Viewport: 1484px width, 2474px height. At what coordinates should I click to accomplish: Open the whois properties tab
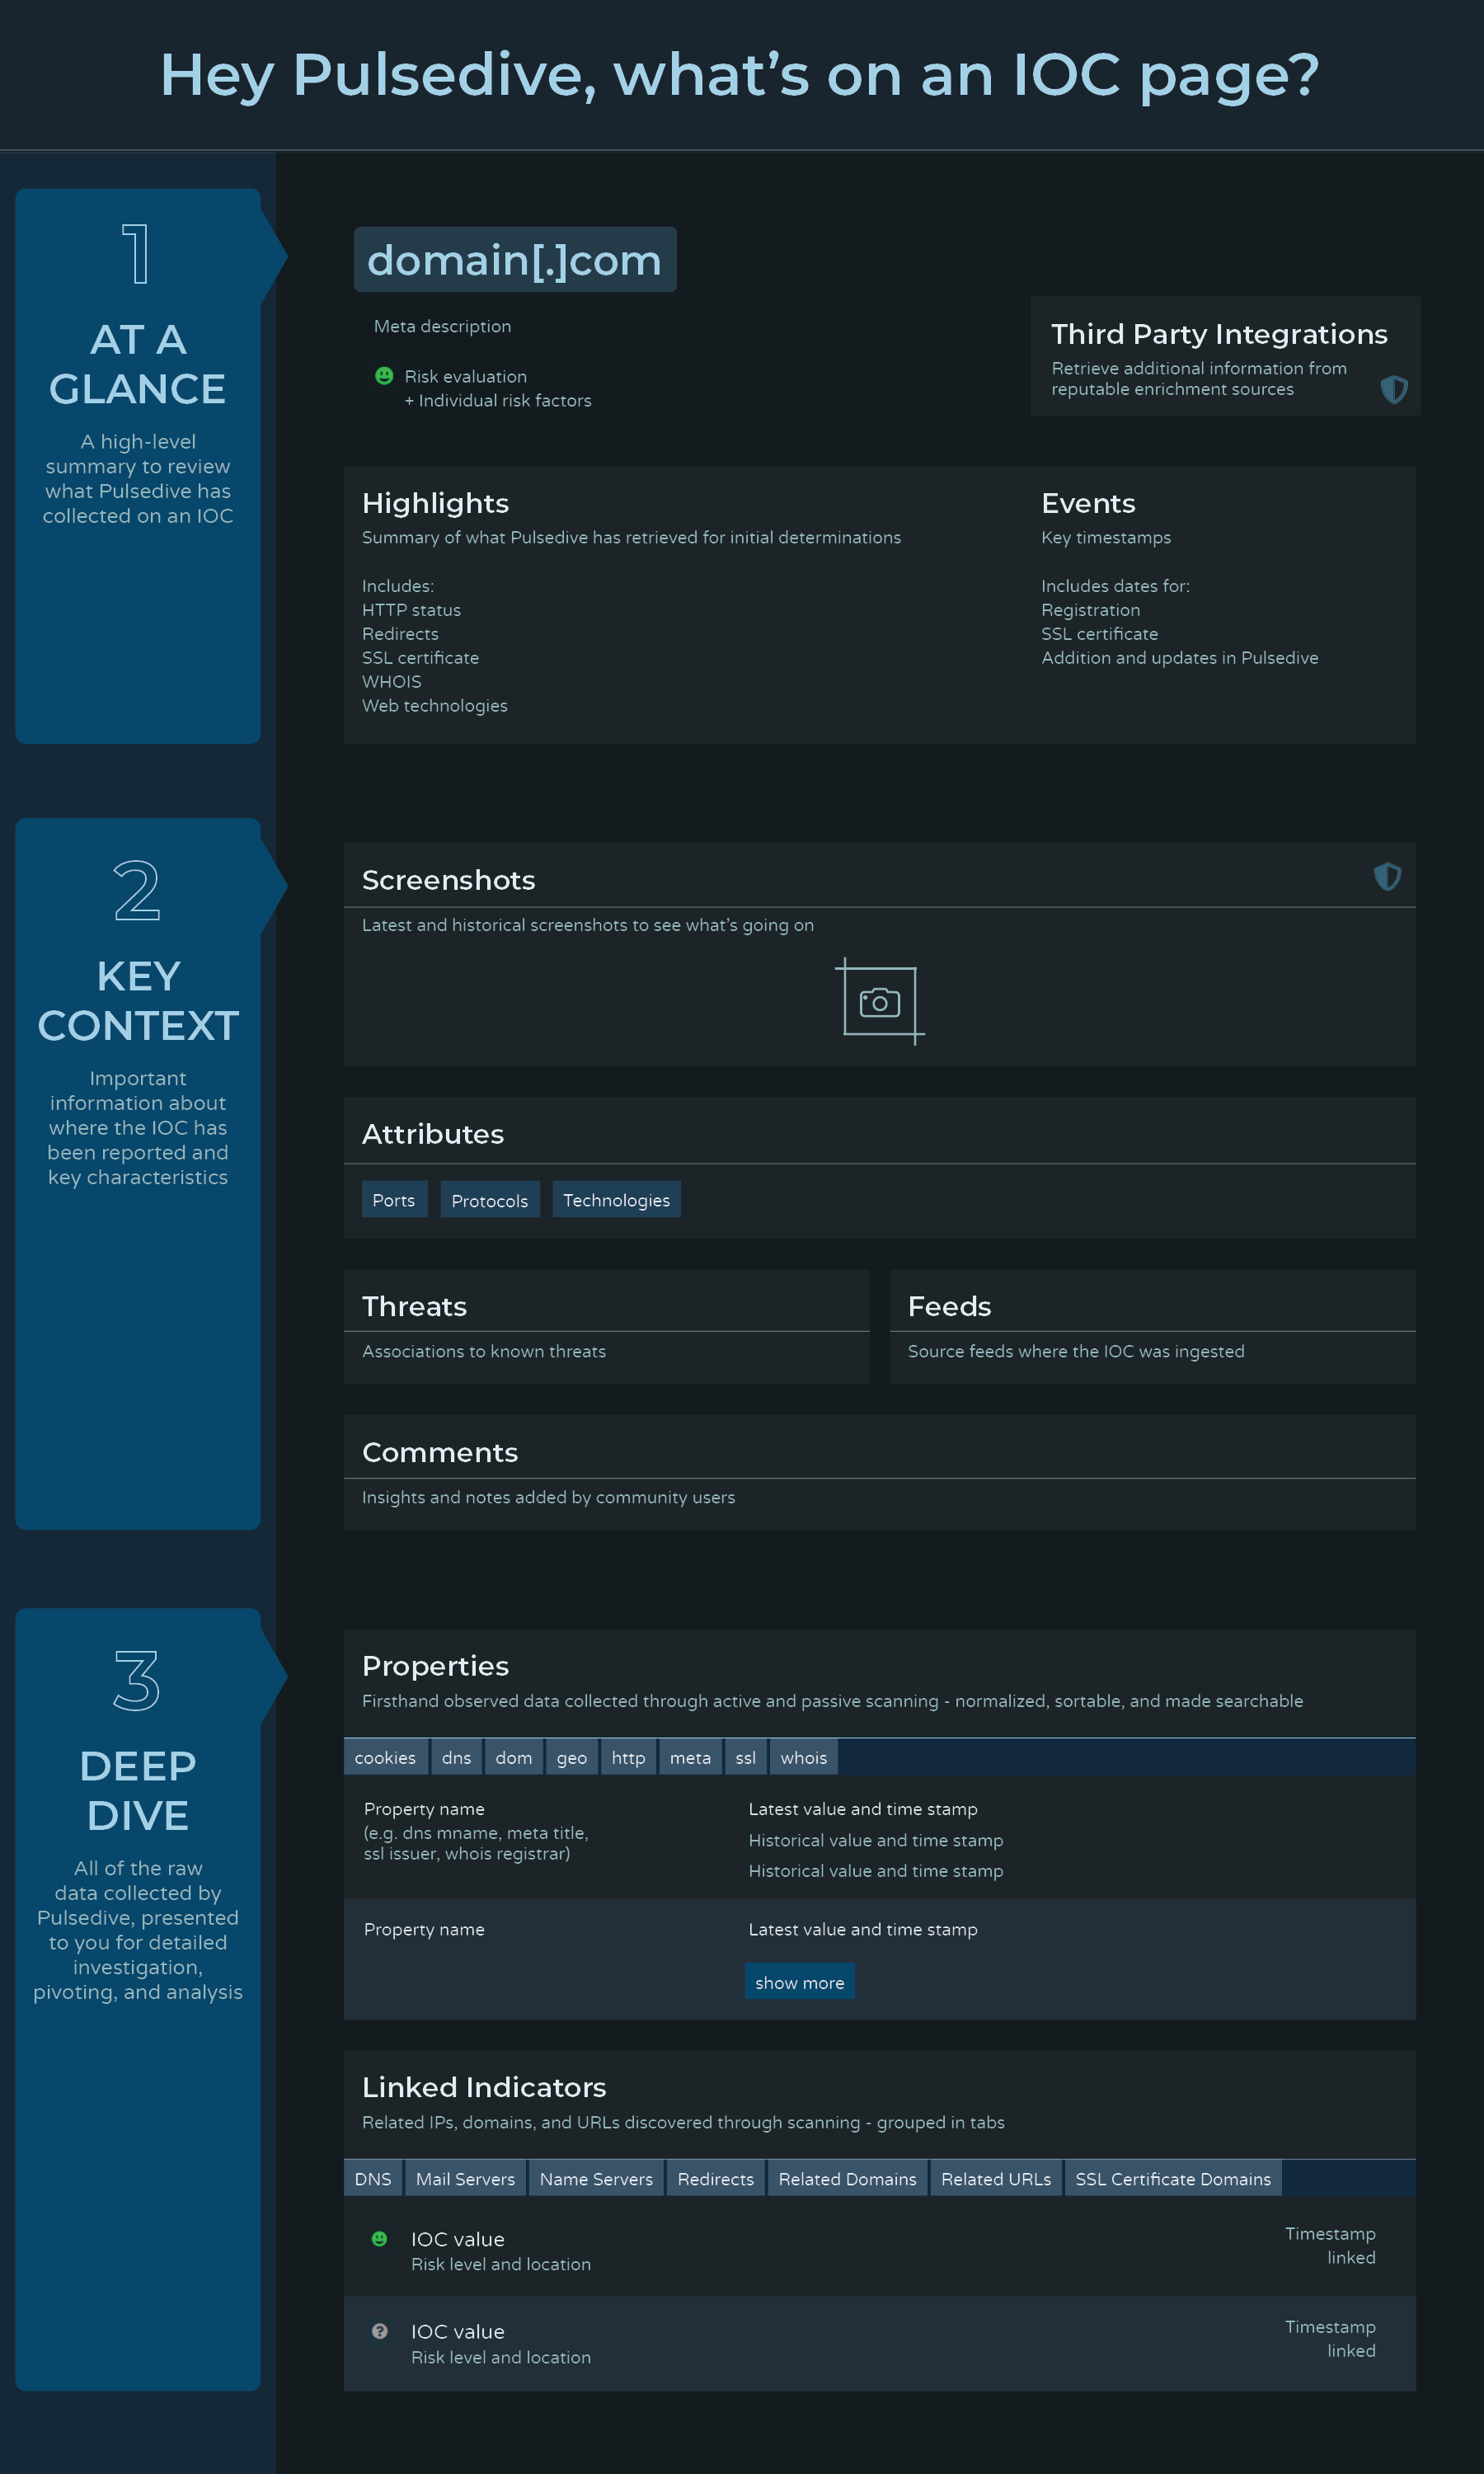point(804,1758)
